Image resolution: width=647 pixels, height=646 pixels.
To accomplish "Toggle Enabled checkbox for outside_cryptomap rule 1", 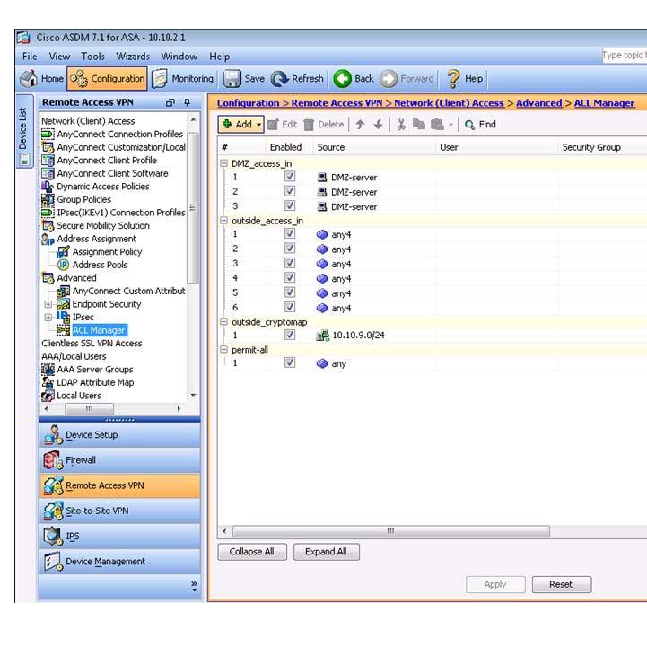I will tap(289, 335).
